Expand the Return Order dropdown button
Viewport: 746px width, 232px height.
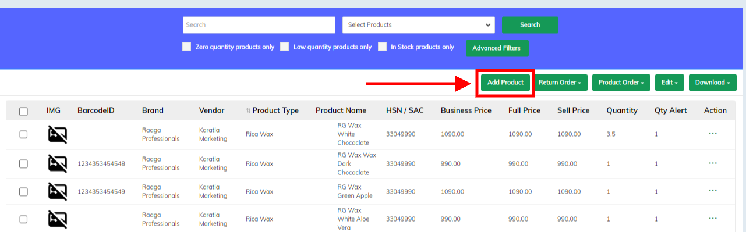pos(560,83)
